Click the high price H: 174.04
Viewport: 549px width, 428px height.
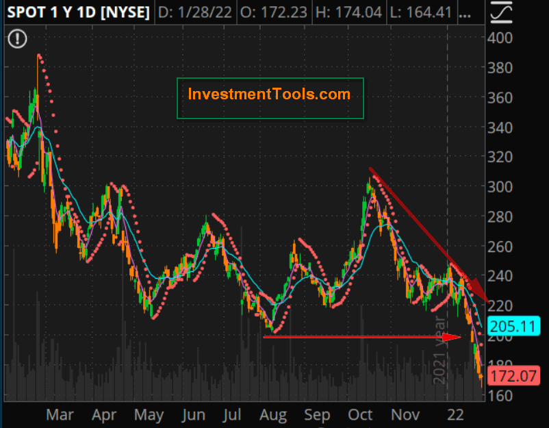pos(348,12)
